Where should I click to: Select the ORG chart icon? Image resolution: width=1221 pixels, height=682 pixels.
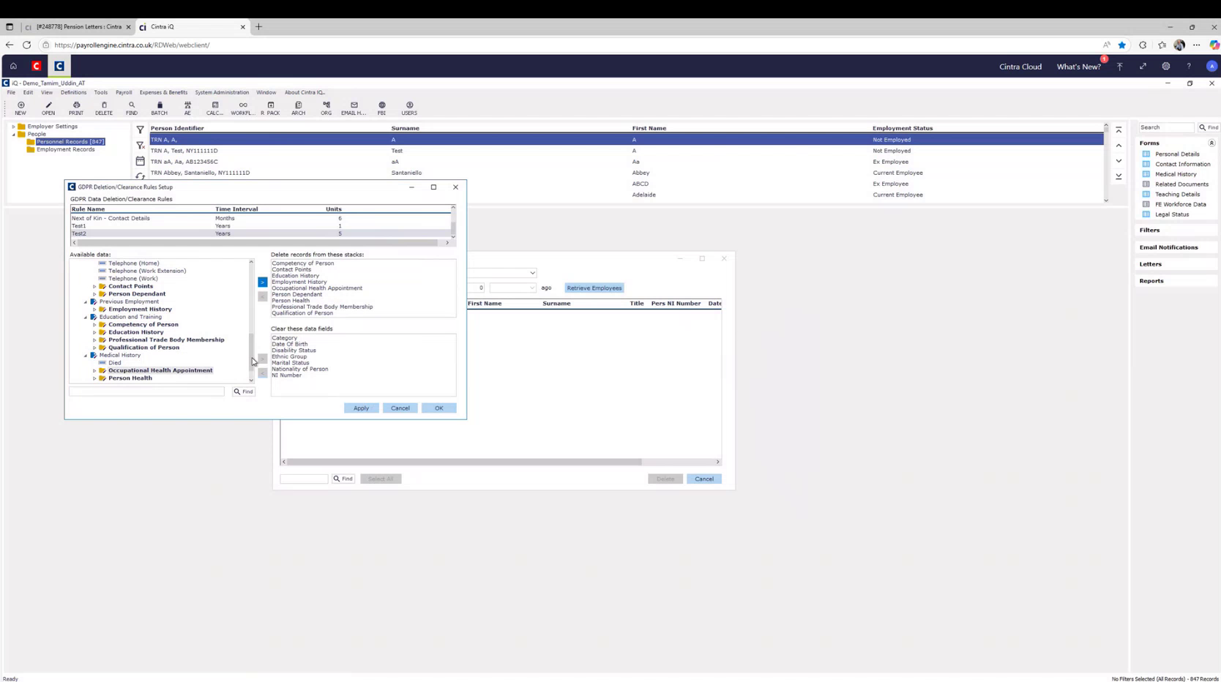(x=326, y=108)
